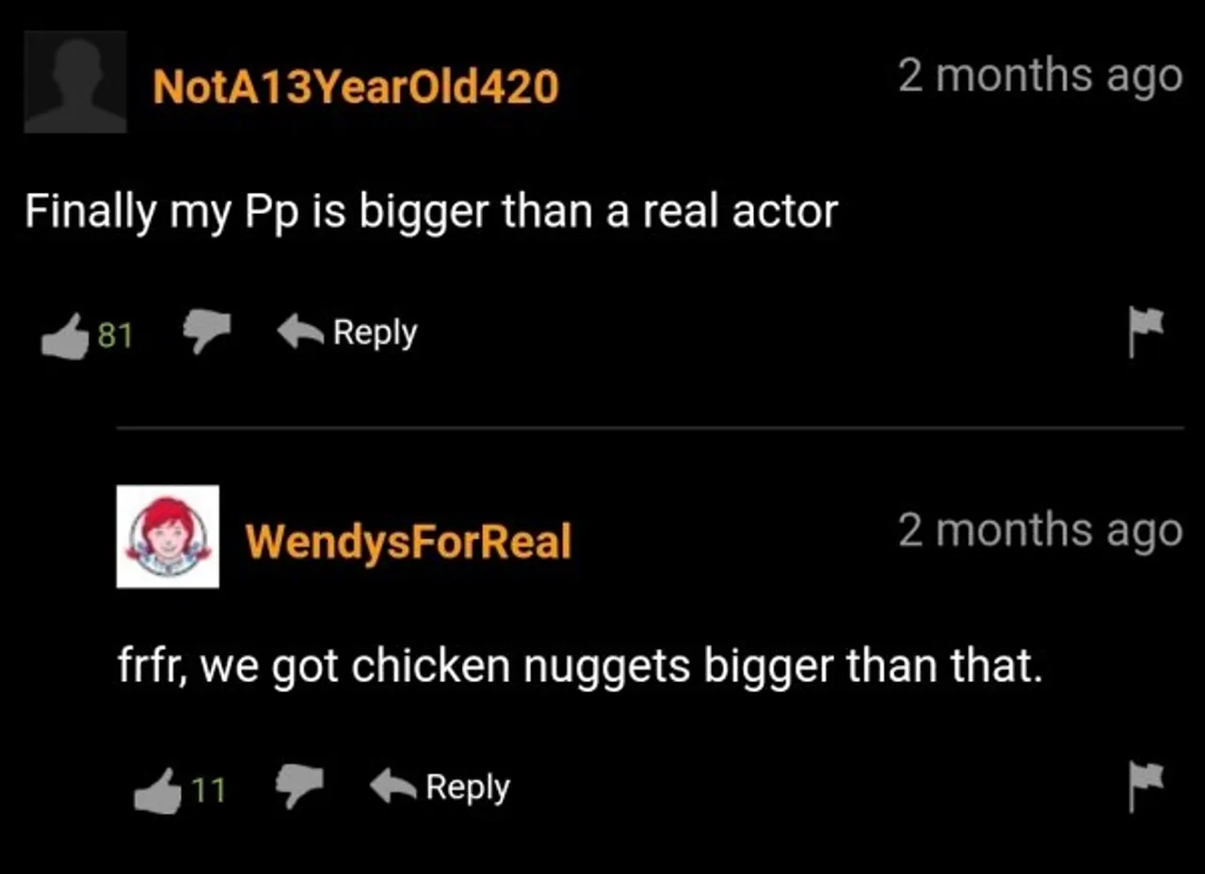This screenshot has height=874, width=1205.
Task: Click the Reply text under NotA13YearOld420's comment
Action: pos(375,332)
